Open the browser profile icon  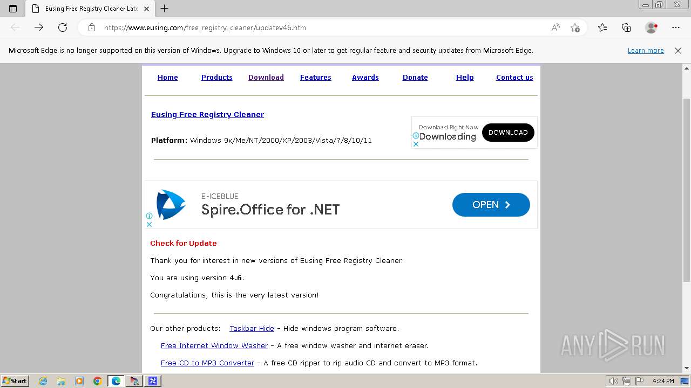(x=651, y=27)
